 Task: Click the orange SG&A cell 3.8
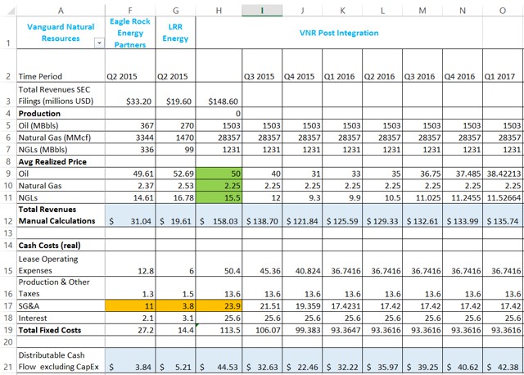pyautogui.click(x=175, y=306)
